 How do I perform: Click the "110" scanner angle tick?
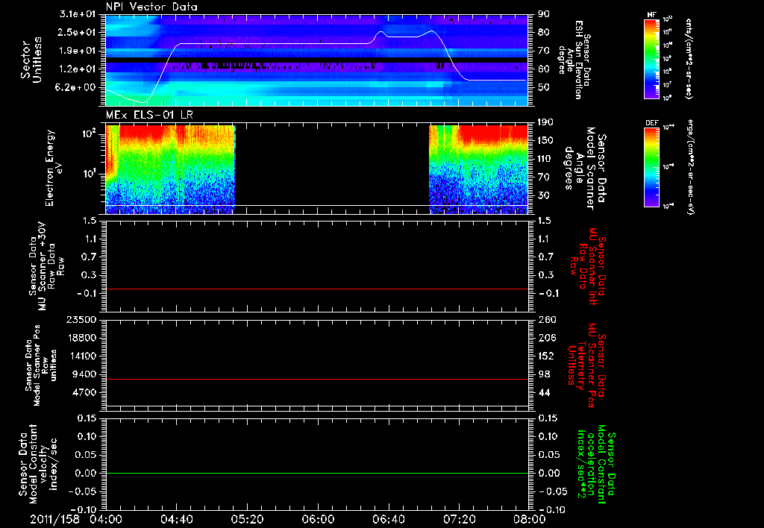pos(546,159)
